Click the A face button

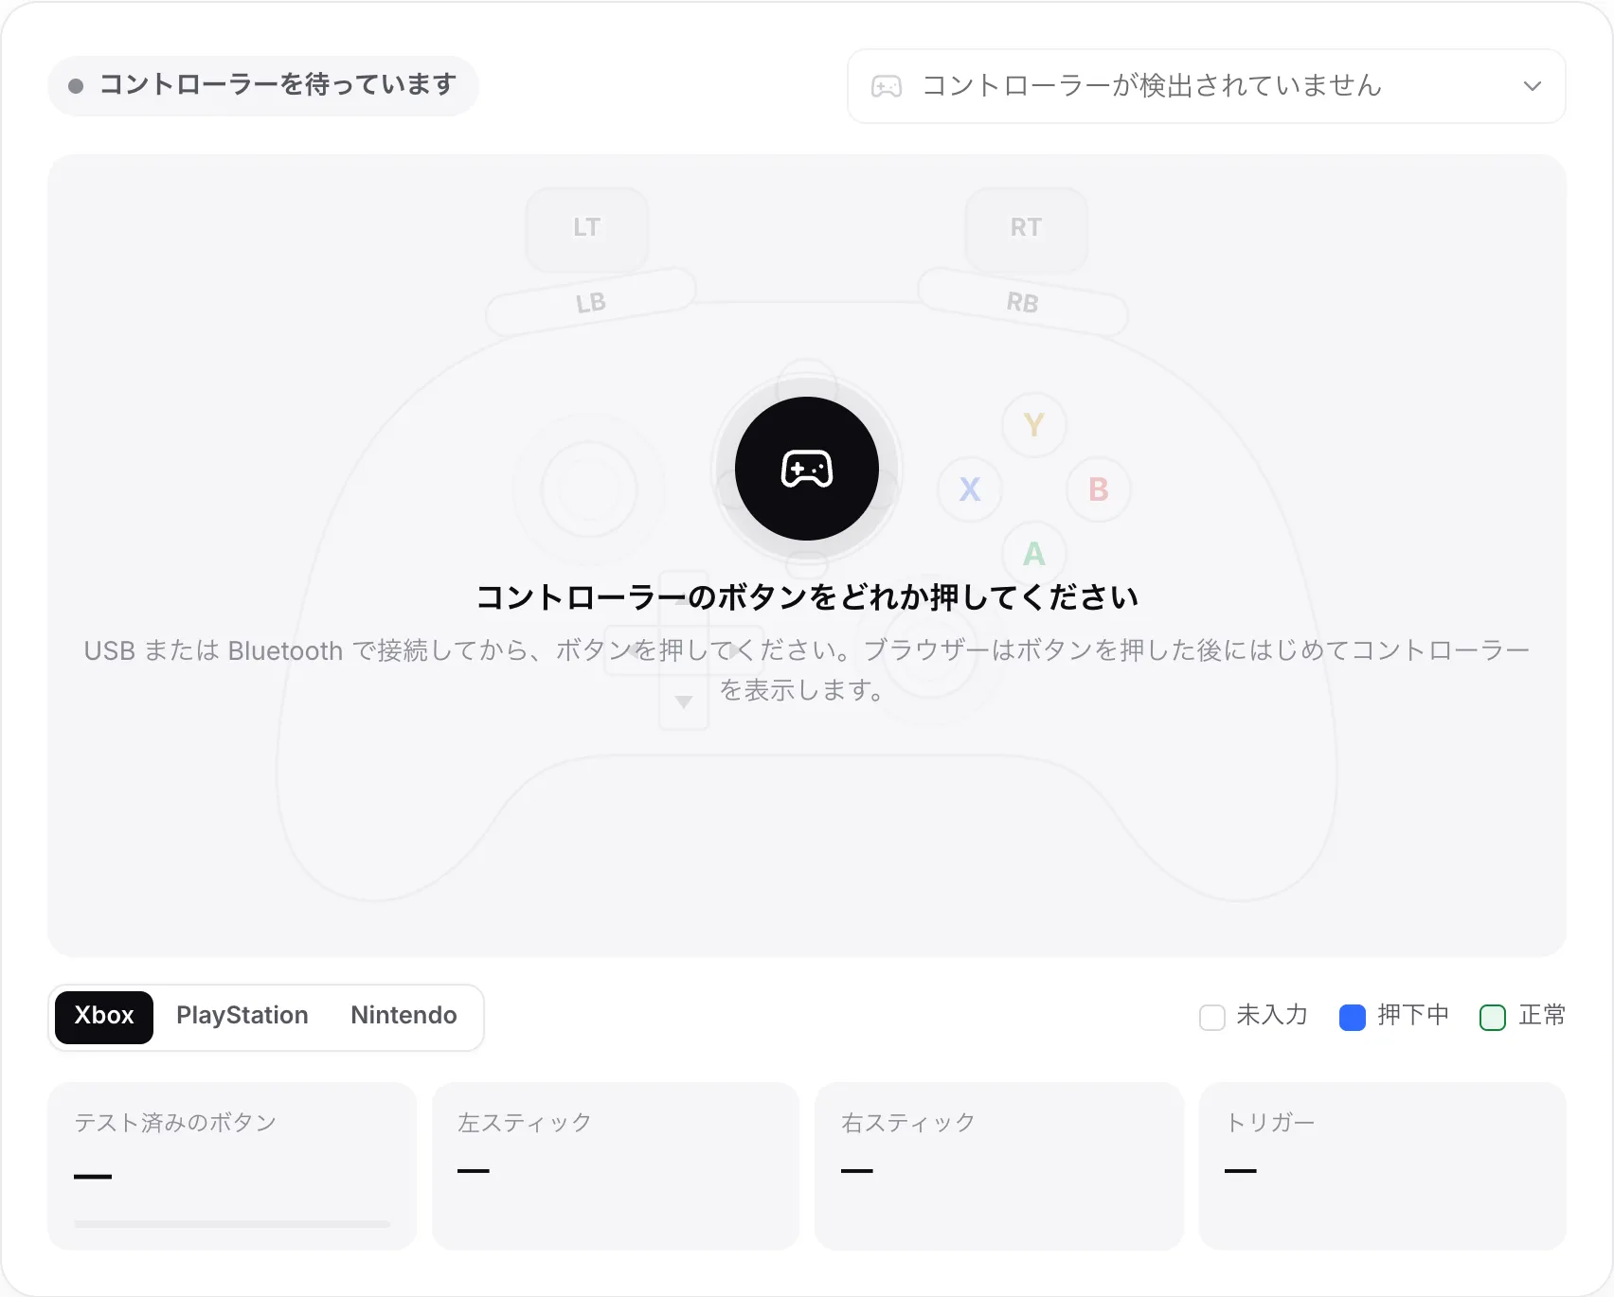[1034, 554]
